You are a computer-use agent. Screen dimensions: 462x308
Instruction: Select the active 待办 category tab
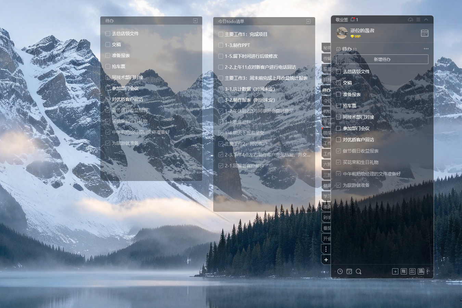coord(326,90)
